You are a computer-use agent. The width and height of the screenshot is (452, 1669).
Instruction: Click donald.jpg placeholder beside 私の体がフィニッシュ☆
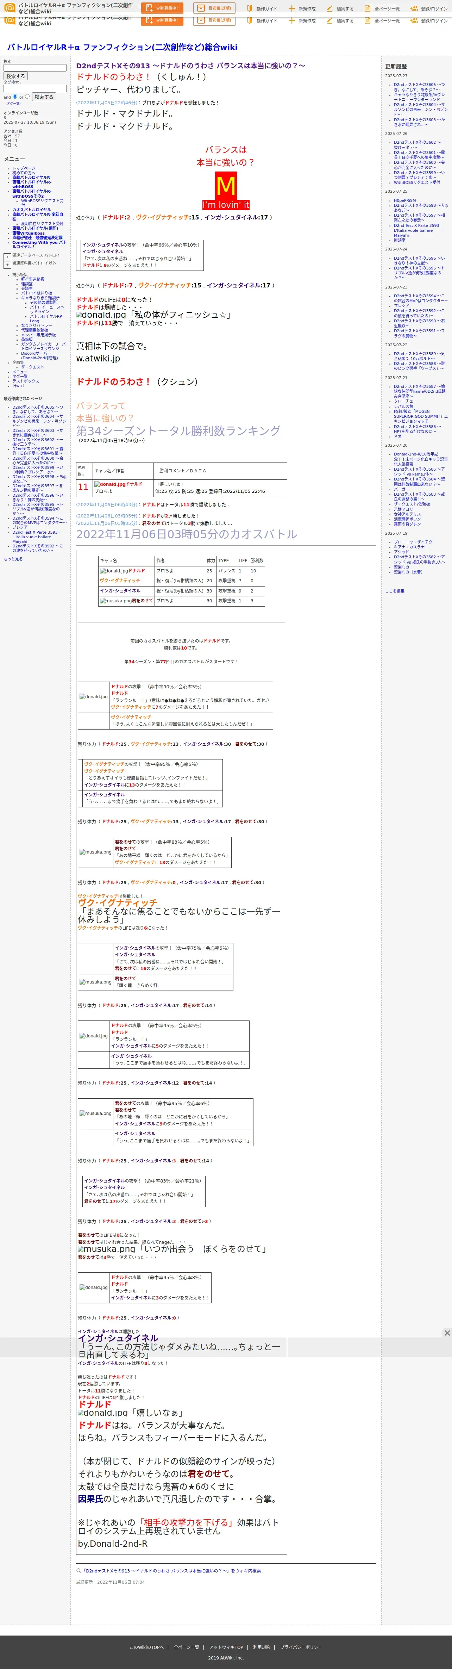pyautogui.click(x=101, y=315)
